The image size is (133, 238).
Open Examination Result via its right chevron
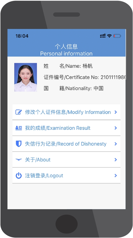(116, 128)
